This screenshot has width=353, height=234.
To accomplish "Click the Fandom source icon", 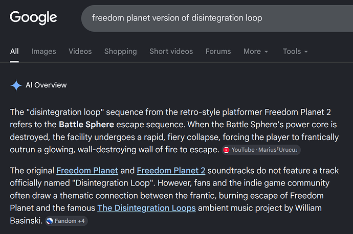I will pyautogui.click(x=50, y=221).
